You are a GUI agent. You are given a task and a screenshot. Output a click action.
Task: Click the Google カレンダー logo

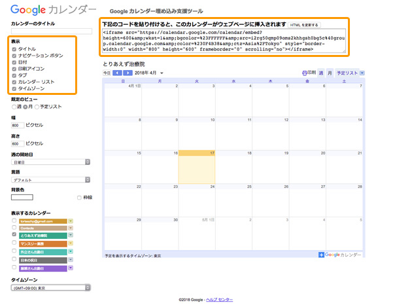[54, 10]
